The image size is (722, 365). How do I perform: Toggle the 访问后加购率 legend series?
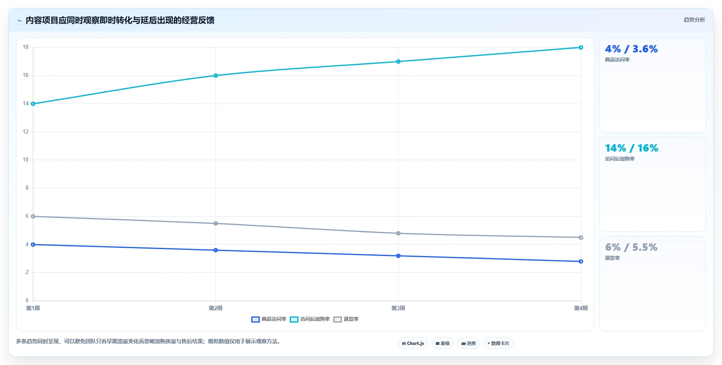[x=310, y=319]
